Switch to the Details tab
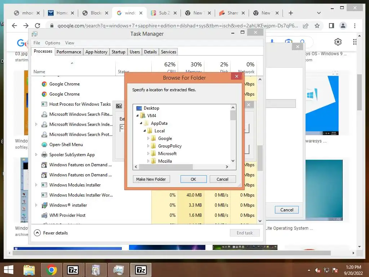Viewport: 369px width, 277px height. [150, 52]
